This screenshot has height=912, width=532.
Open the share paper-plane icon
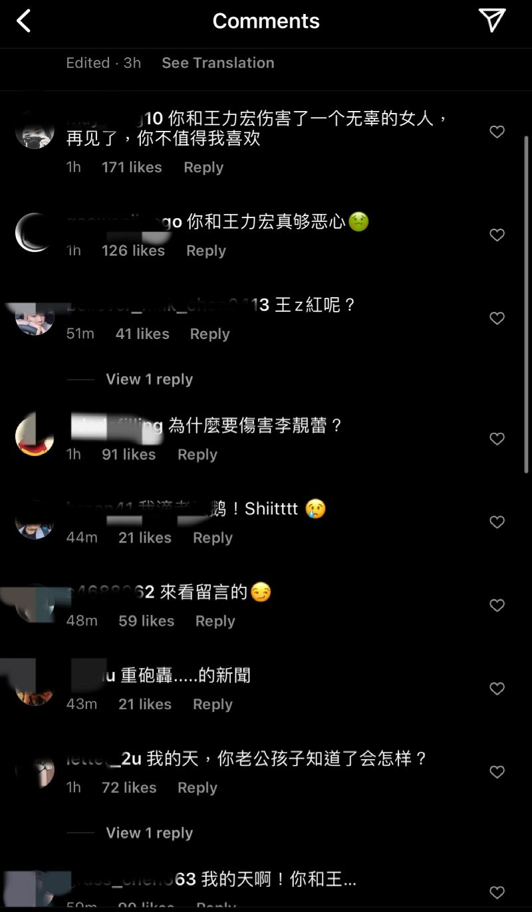pos(493,21)
